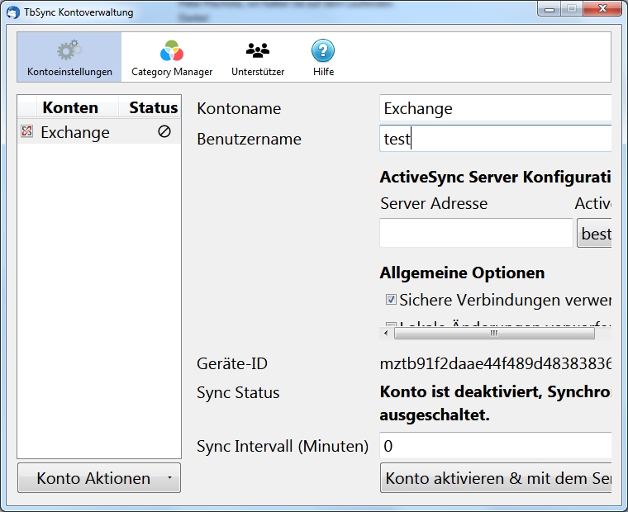Screen dimensions: 628x512
Task: Click into the Server Adresse field
Action: click(476, 233)
